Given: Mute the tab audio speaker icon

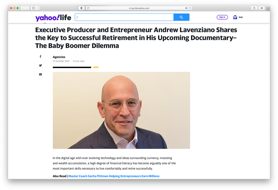Looking at the screenshot, I should 187,8.
